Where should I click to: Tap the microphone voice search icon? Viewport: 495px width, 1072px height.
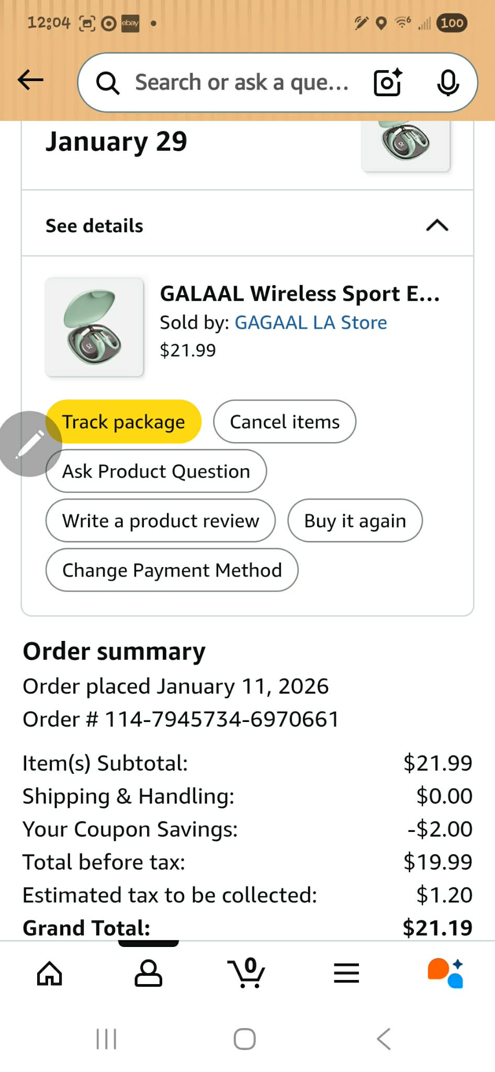coord(448,83)
